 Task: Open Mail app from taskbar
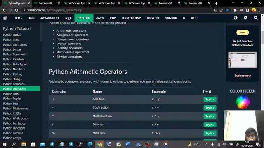tap(42, 144)
